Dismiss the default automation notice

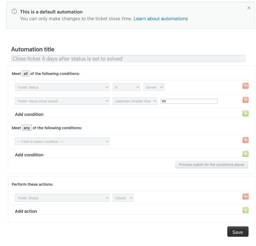click(x=249, y=8)
